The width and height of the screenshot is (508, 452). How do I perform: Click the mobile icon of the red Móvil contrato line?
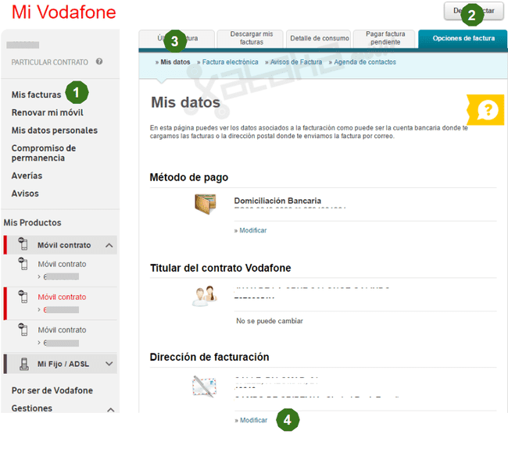tap(23, 297)
